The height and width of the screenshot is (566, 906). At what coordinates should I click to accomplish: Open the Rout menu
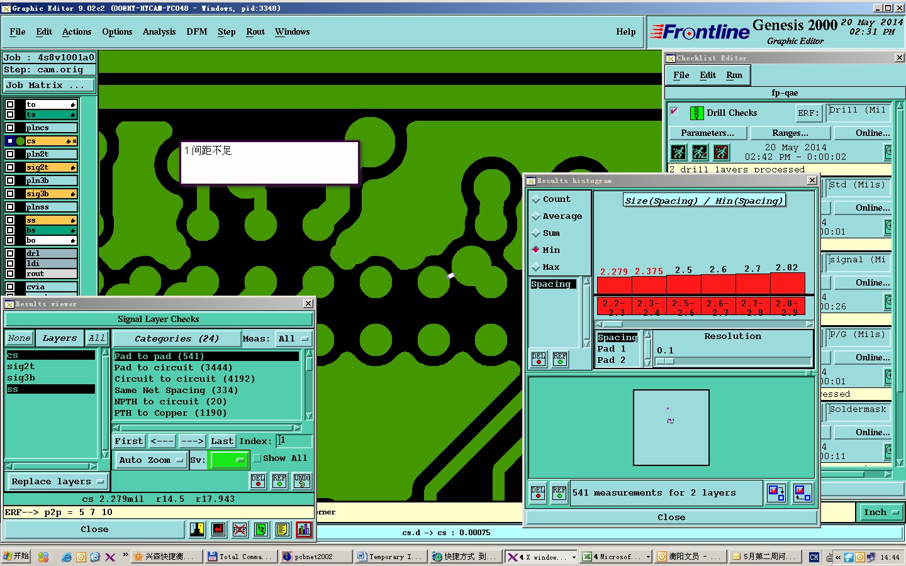tap(255, 32)
